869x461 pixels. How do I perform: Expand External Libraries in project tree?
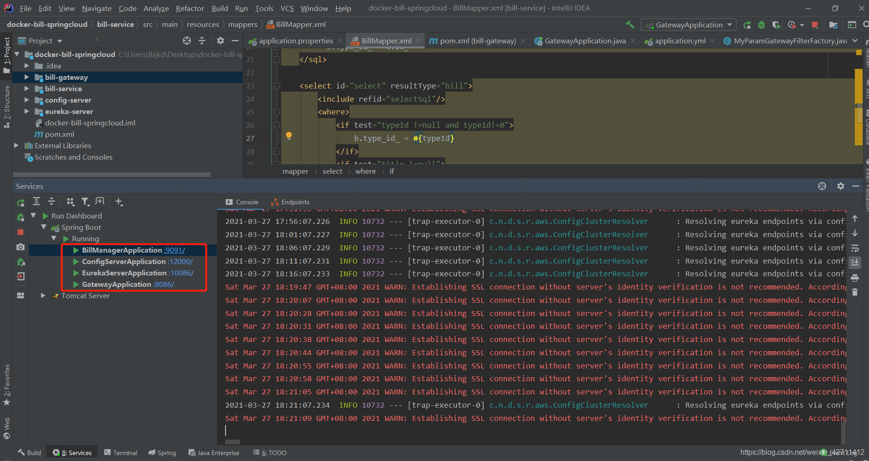click(16, 145)
